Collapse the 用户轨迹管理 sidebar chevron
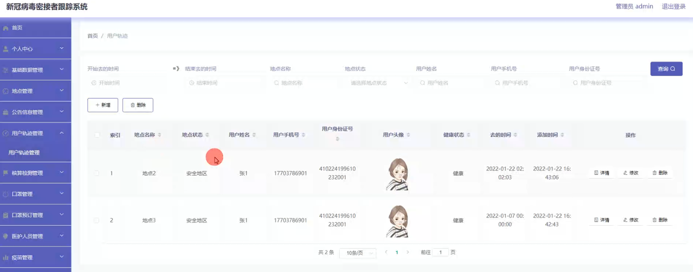This screenshot has width=693, height=272. click(x=62, y=133)
